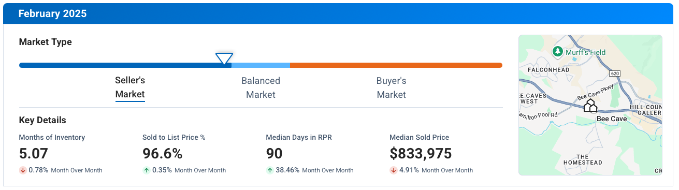Image resolution: width=679 pixels, height=190 pixels.
Task: Click the Months of Inventory label
Action: (52, 137)
